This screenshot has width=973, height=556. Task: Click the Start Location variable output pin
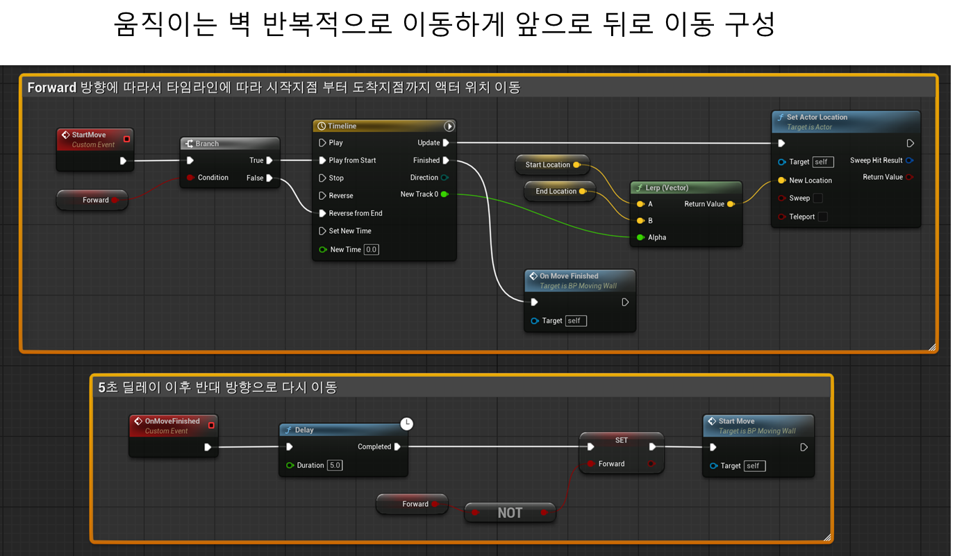tap(576, 165)
